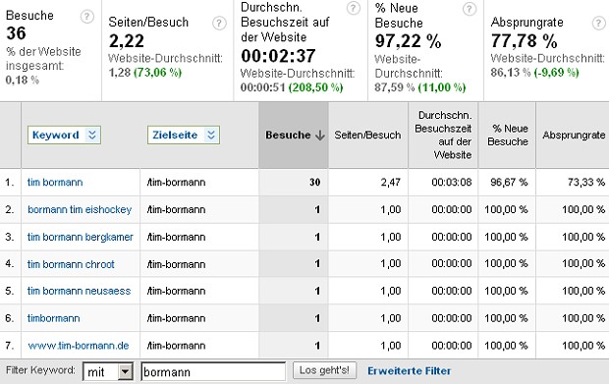Click the green '(-9,69 %)' comparison value

557,73
